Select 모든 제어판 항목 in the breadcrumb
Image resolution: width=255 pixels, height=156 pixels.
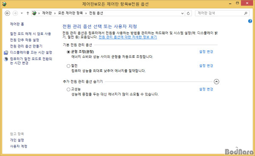point(71,13)
